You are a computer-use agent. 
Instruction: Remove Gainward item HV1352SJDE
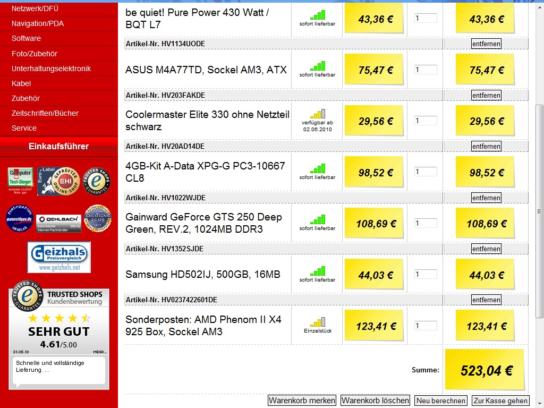click(x=486, y=249)
